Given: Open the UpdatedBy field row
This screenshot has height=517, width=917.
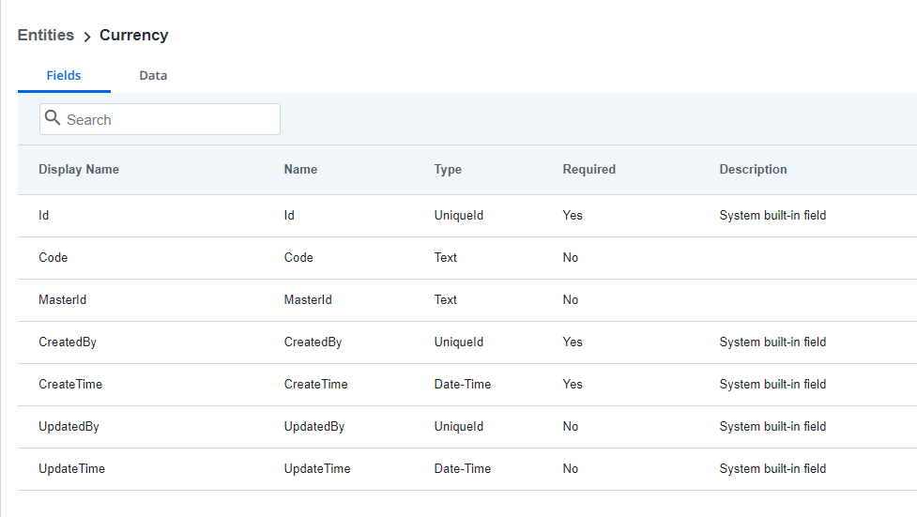Looking at the screenshot, I should [467, 426].
